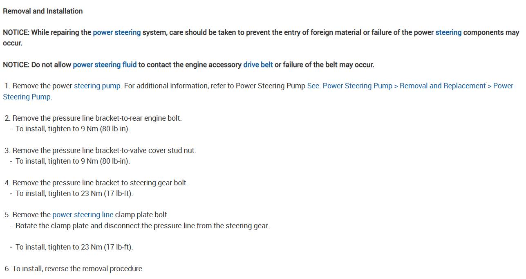Click the final 23 Nm torque note in step 5

[x=74, y=247]
